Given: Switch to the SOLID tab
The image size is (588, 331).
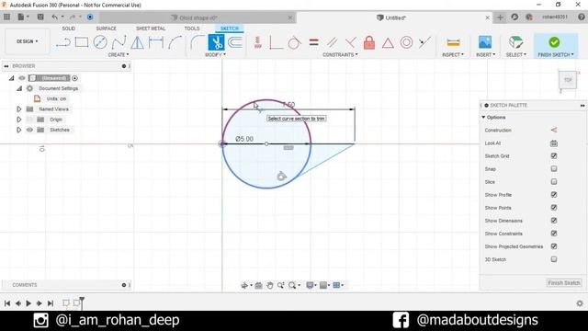Looking at the screenshot, I should 69,29.
